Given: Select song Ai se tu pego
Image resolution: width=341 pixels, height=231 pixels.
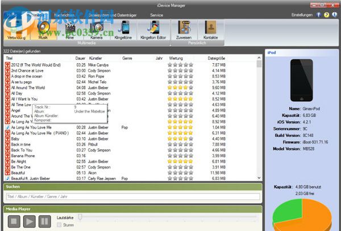Looking at the screenshot, I should 22,82.
